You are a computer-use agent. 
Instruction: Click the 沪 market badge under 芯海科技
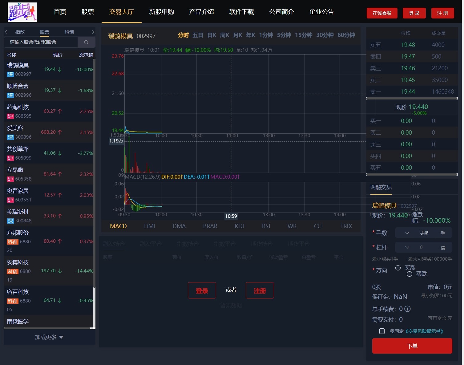pyautogui.click(x=10, y=116)
